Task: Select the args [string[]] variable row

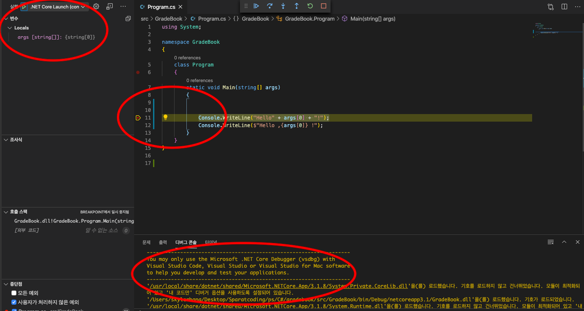Action: click(x=67, y=37)
